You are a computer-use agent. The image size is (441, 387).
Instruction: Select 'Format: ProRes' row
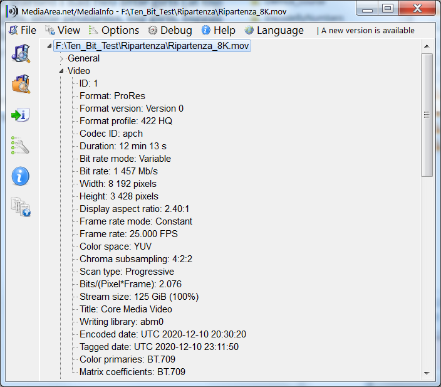(112, 96)
